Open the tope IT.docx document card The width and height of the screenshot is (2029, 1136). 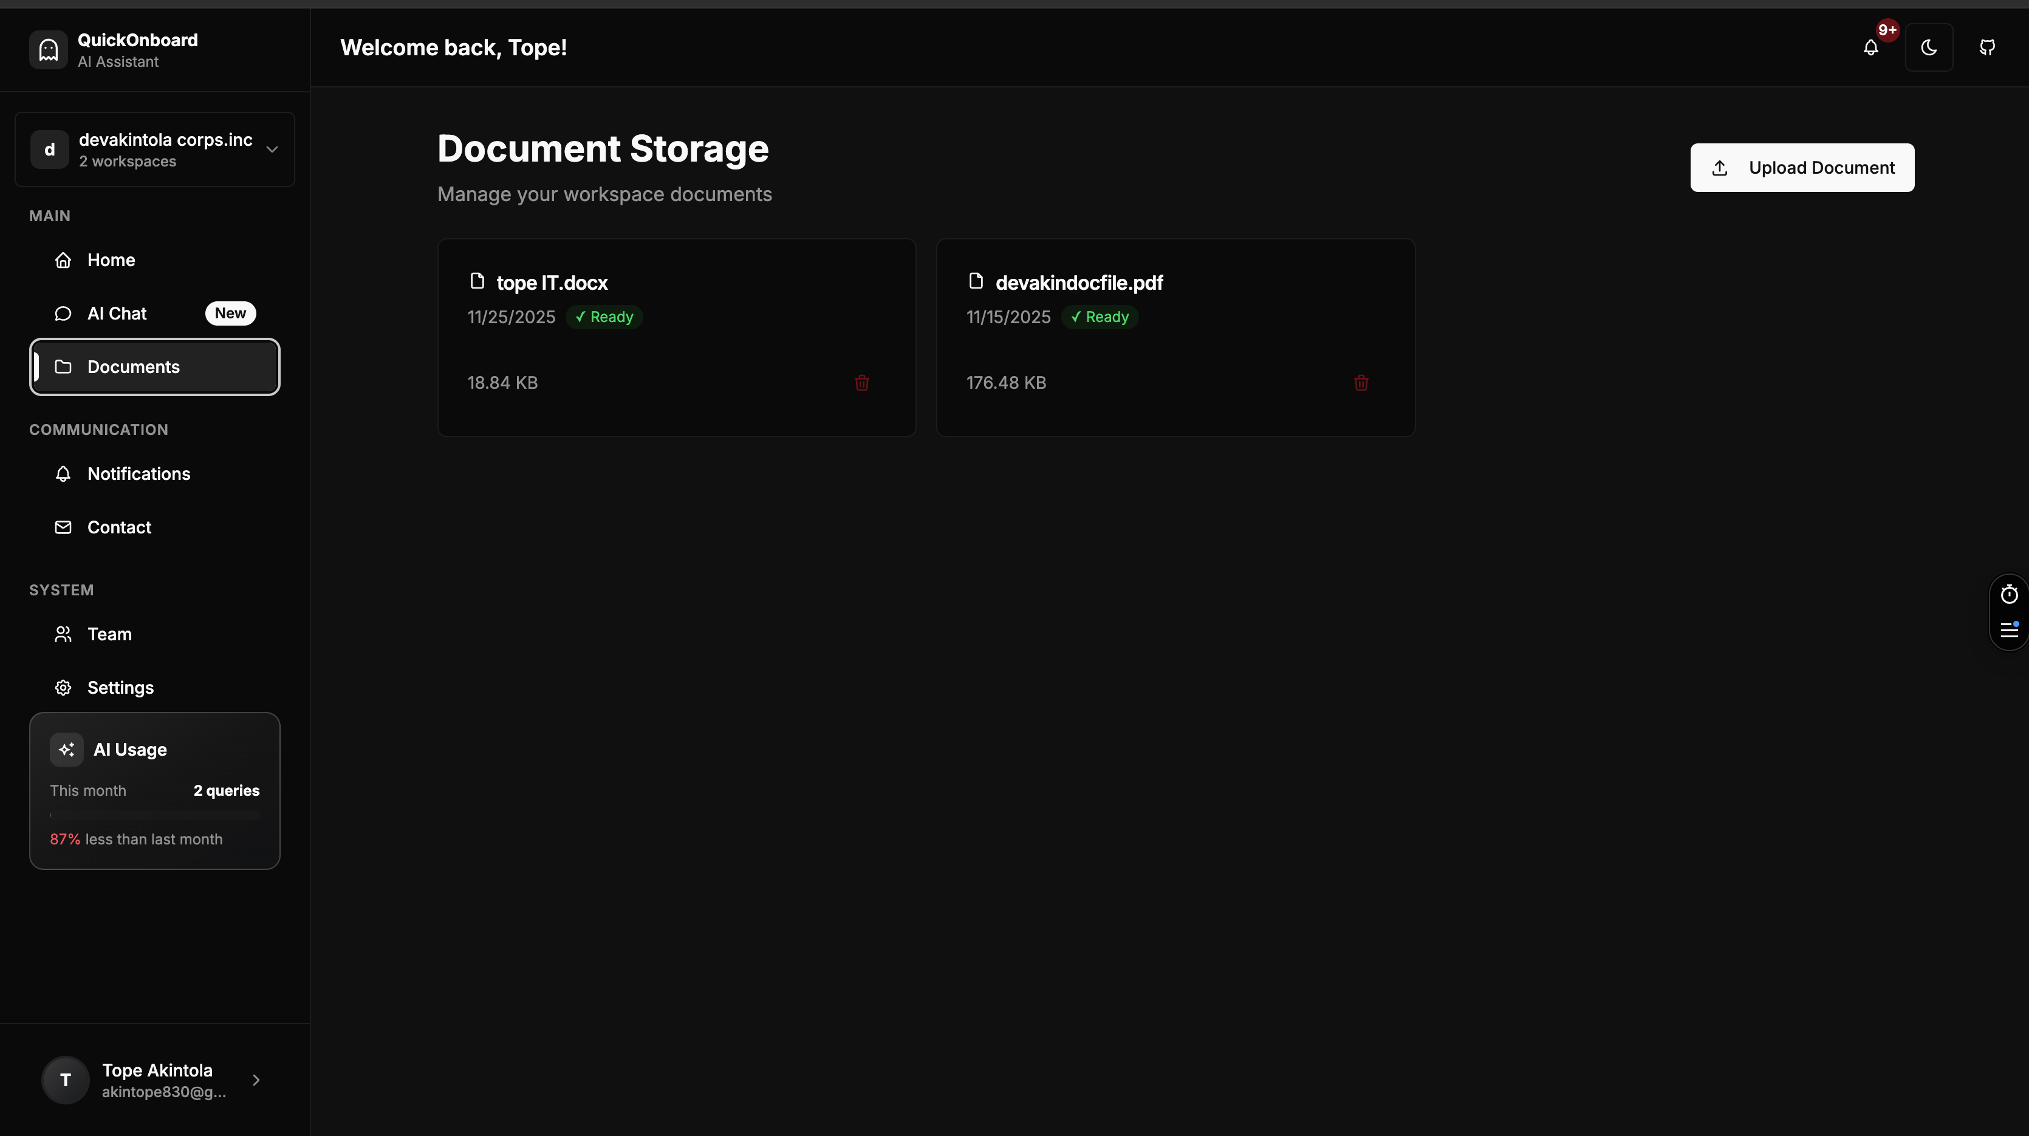[552, 283]
